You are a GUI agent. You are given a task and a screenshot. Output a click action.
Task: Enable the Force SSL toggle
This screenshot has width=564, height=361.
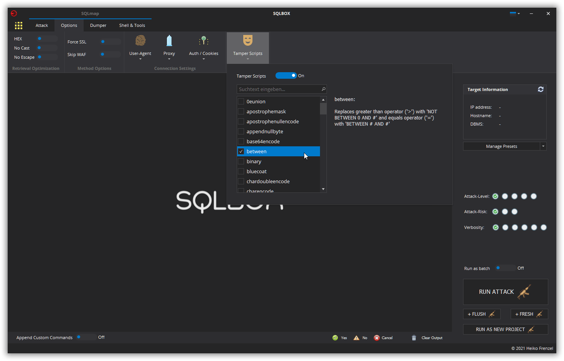[x=110, y=41]
